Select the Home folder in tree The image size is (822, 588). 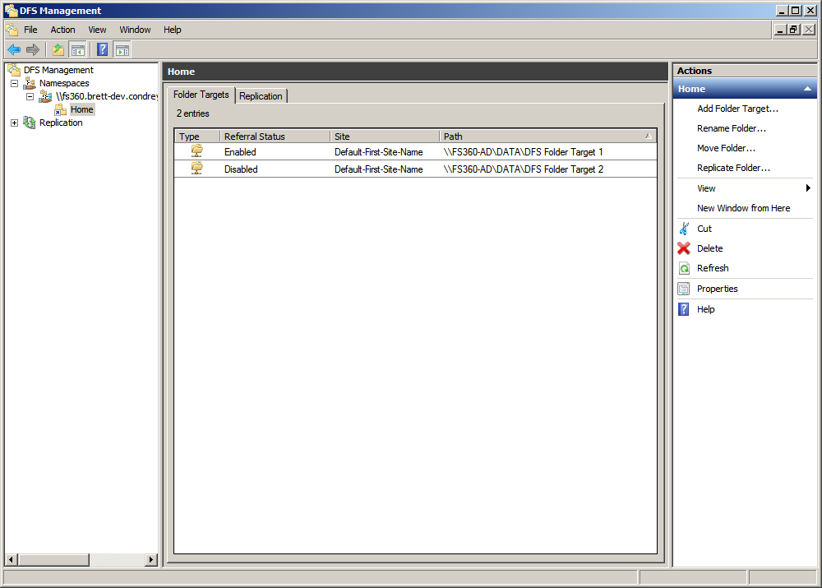81,109
